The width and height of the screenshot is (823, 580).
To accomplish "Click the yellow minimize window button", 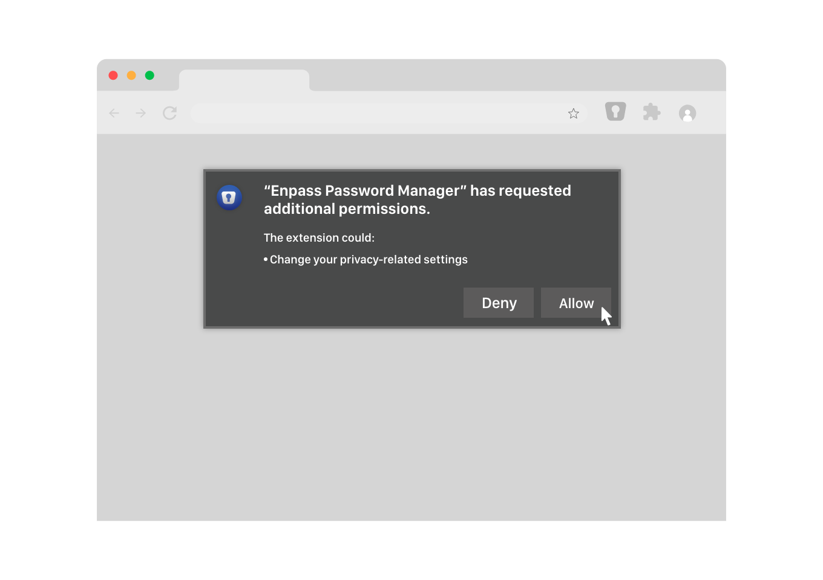I will pyautogui.click(x=131, y=75).
